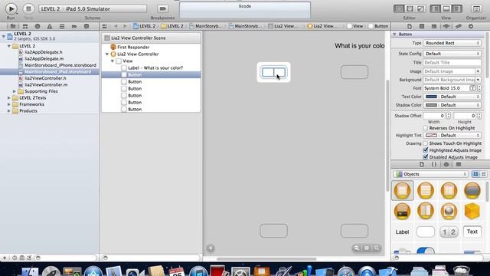Show the Connections inspector

471,26
